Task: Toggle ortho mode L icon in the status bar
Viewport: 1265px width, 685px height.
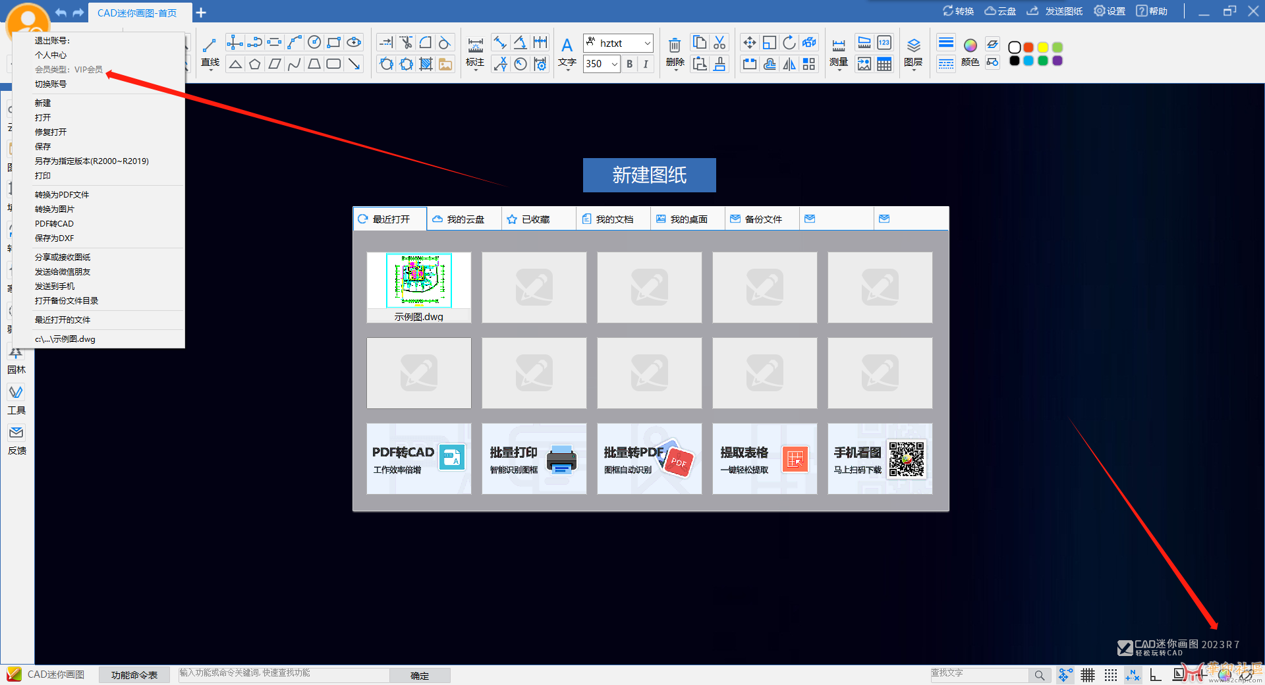Action: pos(1155,675)
